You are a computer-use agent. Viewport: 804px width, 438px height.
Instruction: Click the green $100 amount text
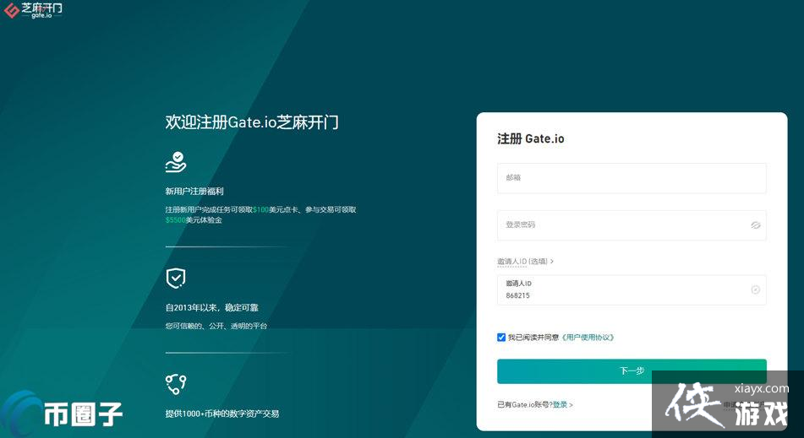click(x=260, y=210)
